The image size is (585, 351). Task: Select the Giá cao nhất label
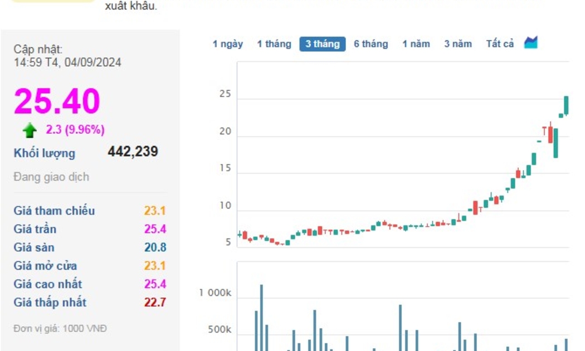coord(48,284)
